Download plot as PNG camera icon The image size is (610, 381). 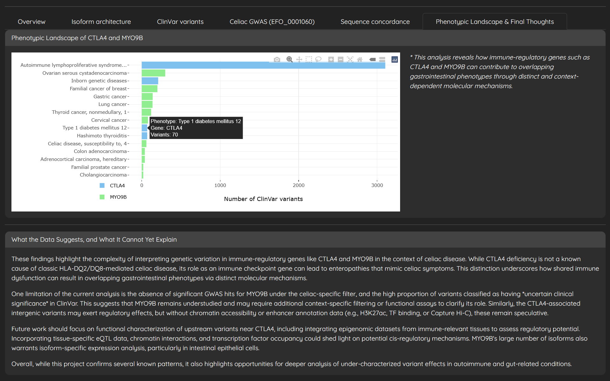(277, 59)
